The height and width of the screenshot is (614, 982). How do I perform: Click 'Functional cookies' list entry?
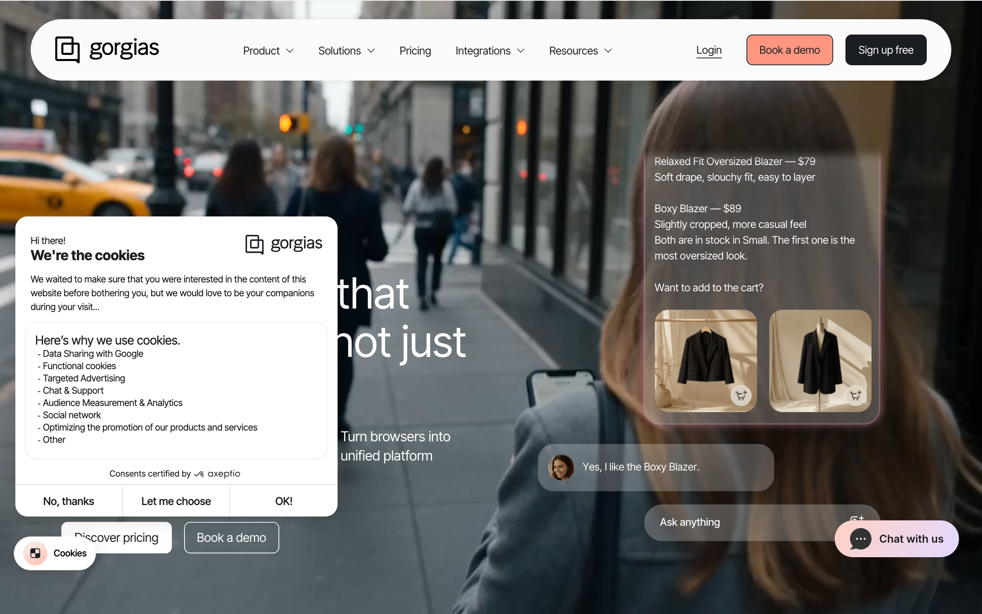(x=79, y=366)
